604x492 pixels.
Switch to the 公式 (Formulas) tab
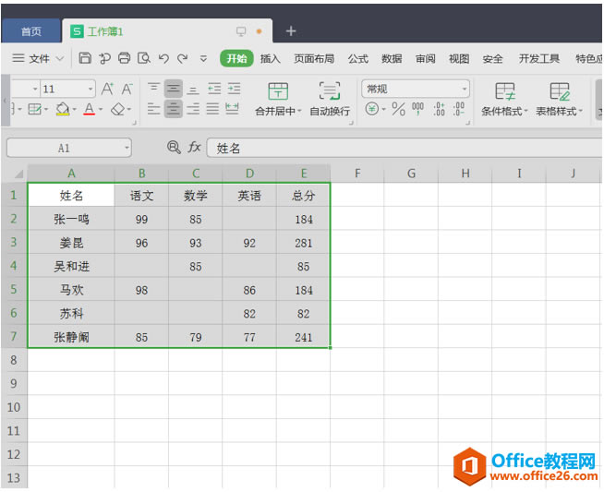coord(358,58)
